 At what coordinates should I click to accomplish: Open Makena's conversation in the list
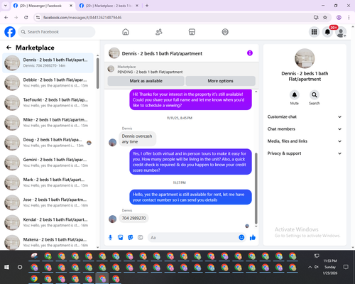48,242
